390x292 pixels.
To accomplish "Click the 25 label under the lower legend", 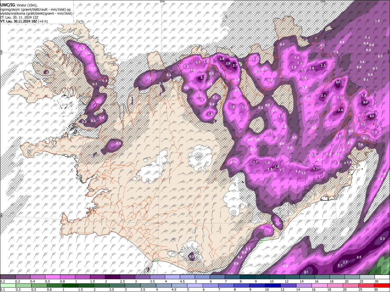I will pyautogui.click(x=361, y=290).
